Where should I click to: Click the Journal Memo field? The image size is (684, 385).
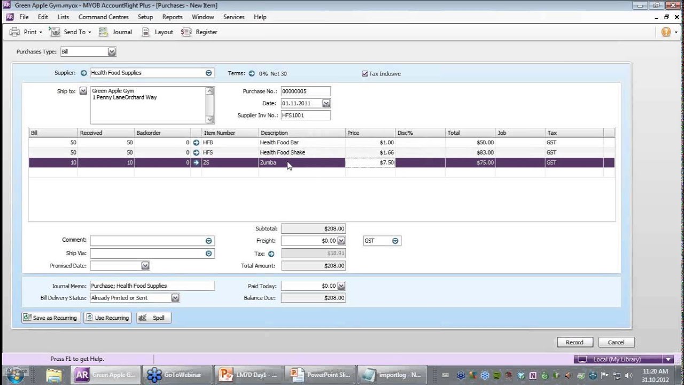tap(152, 286)
